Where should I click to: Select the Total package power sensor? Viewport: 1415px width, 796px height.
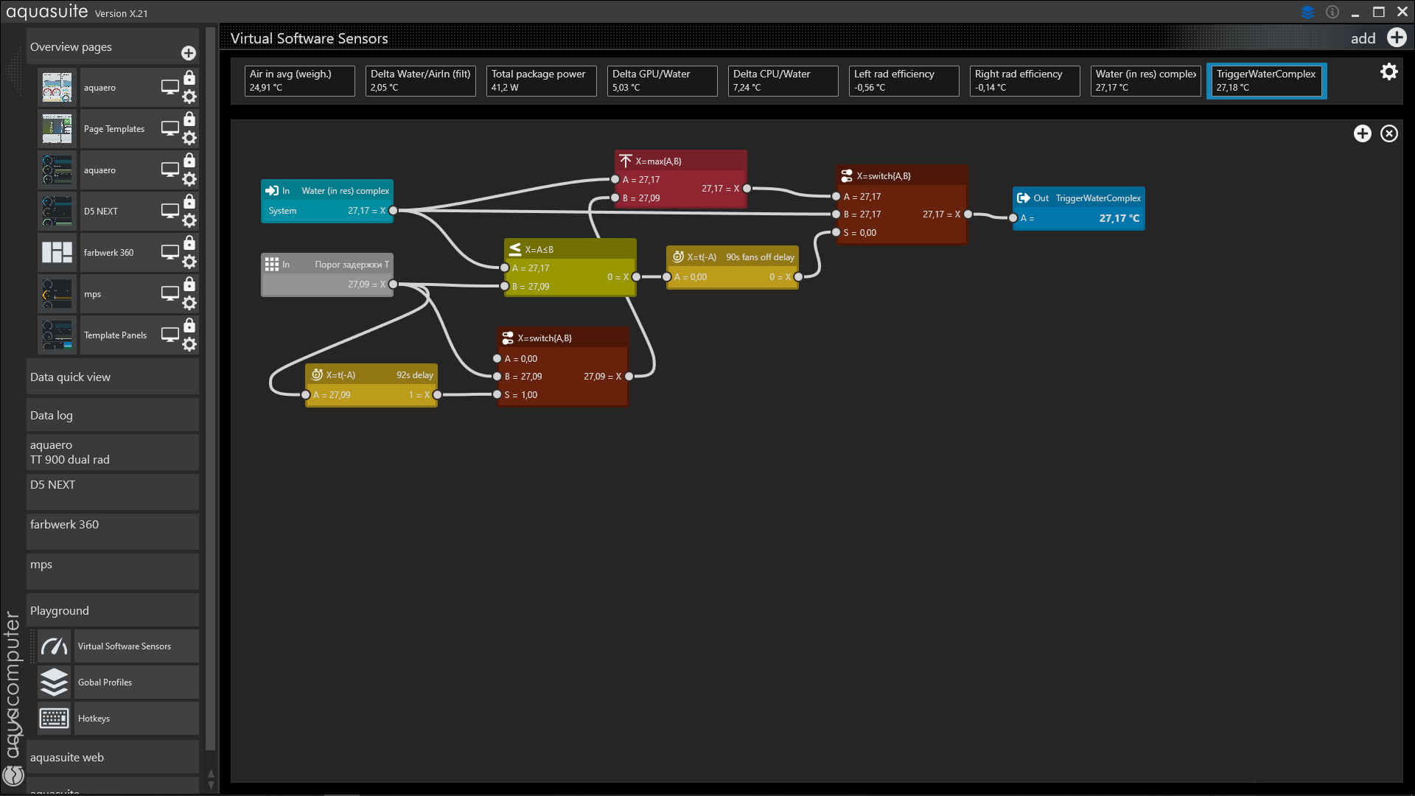pyautogui.click(x=541, y=80)
